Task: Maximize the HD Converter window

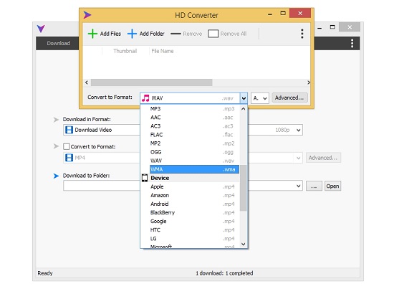Action: (283, 13)
